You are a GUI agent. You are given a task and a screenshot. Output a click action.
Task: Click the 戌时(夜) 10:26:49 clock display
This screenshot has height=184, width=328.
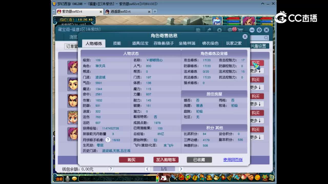74,20
